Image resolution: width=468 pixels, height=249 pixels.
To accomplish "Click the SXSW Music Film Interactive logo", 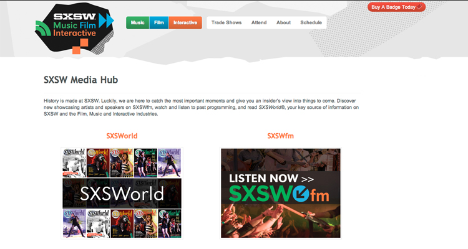I will 75,28.
